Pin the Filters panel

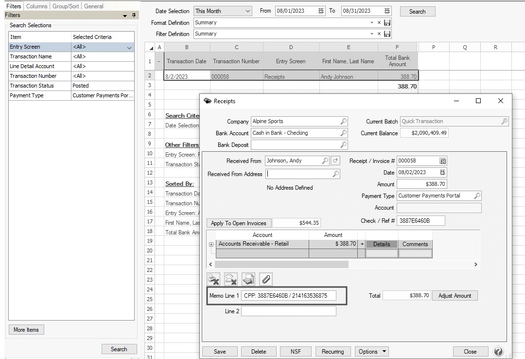[134, 16]
